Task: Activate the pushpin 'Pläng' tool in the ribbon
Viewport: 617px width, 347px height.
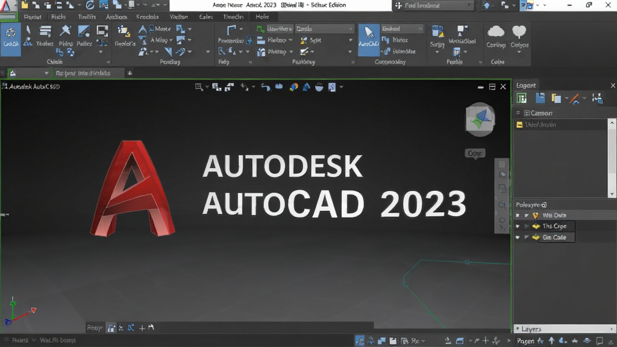Action: click(x=65, y=31)
